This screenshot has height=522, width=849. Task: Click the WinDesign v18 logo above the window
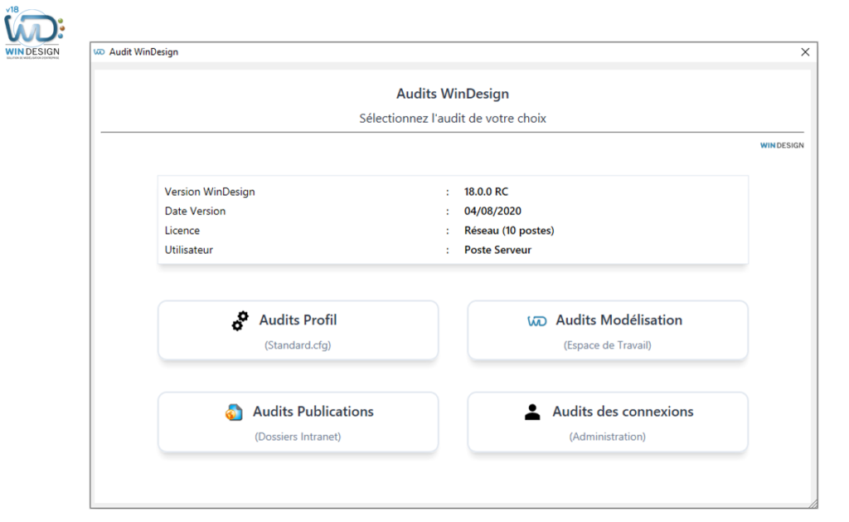click(x=33, y=32)
